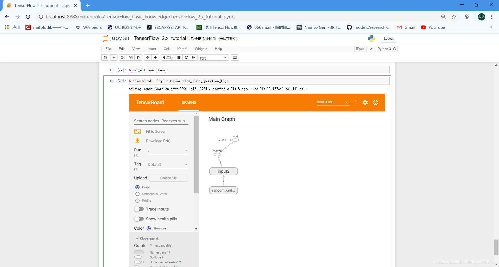The width and height of the screenshot is (499, 267).
Task: Click Download PNG arrow icon
Action: pyautogui.click(x=137, y=141)
